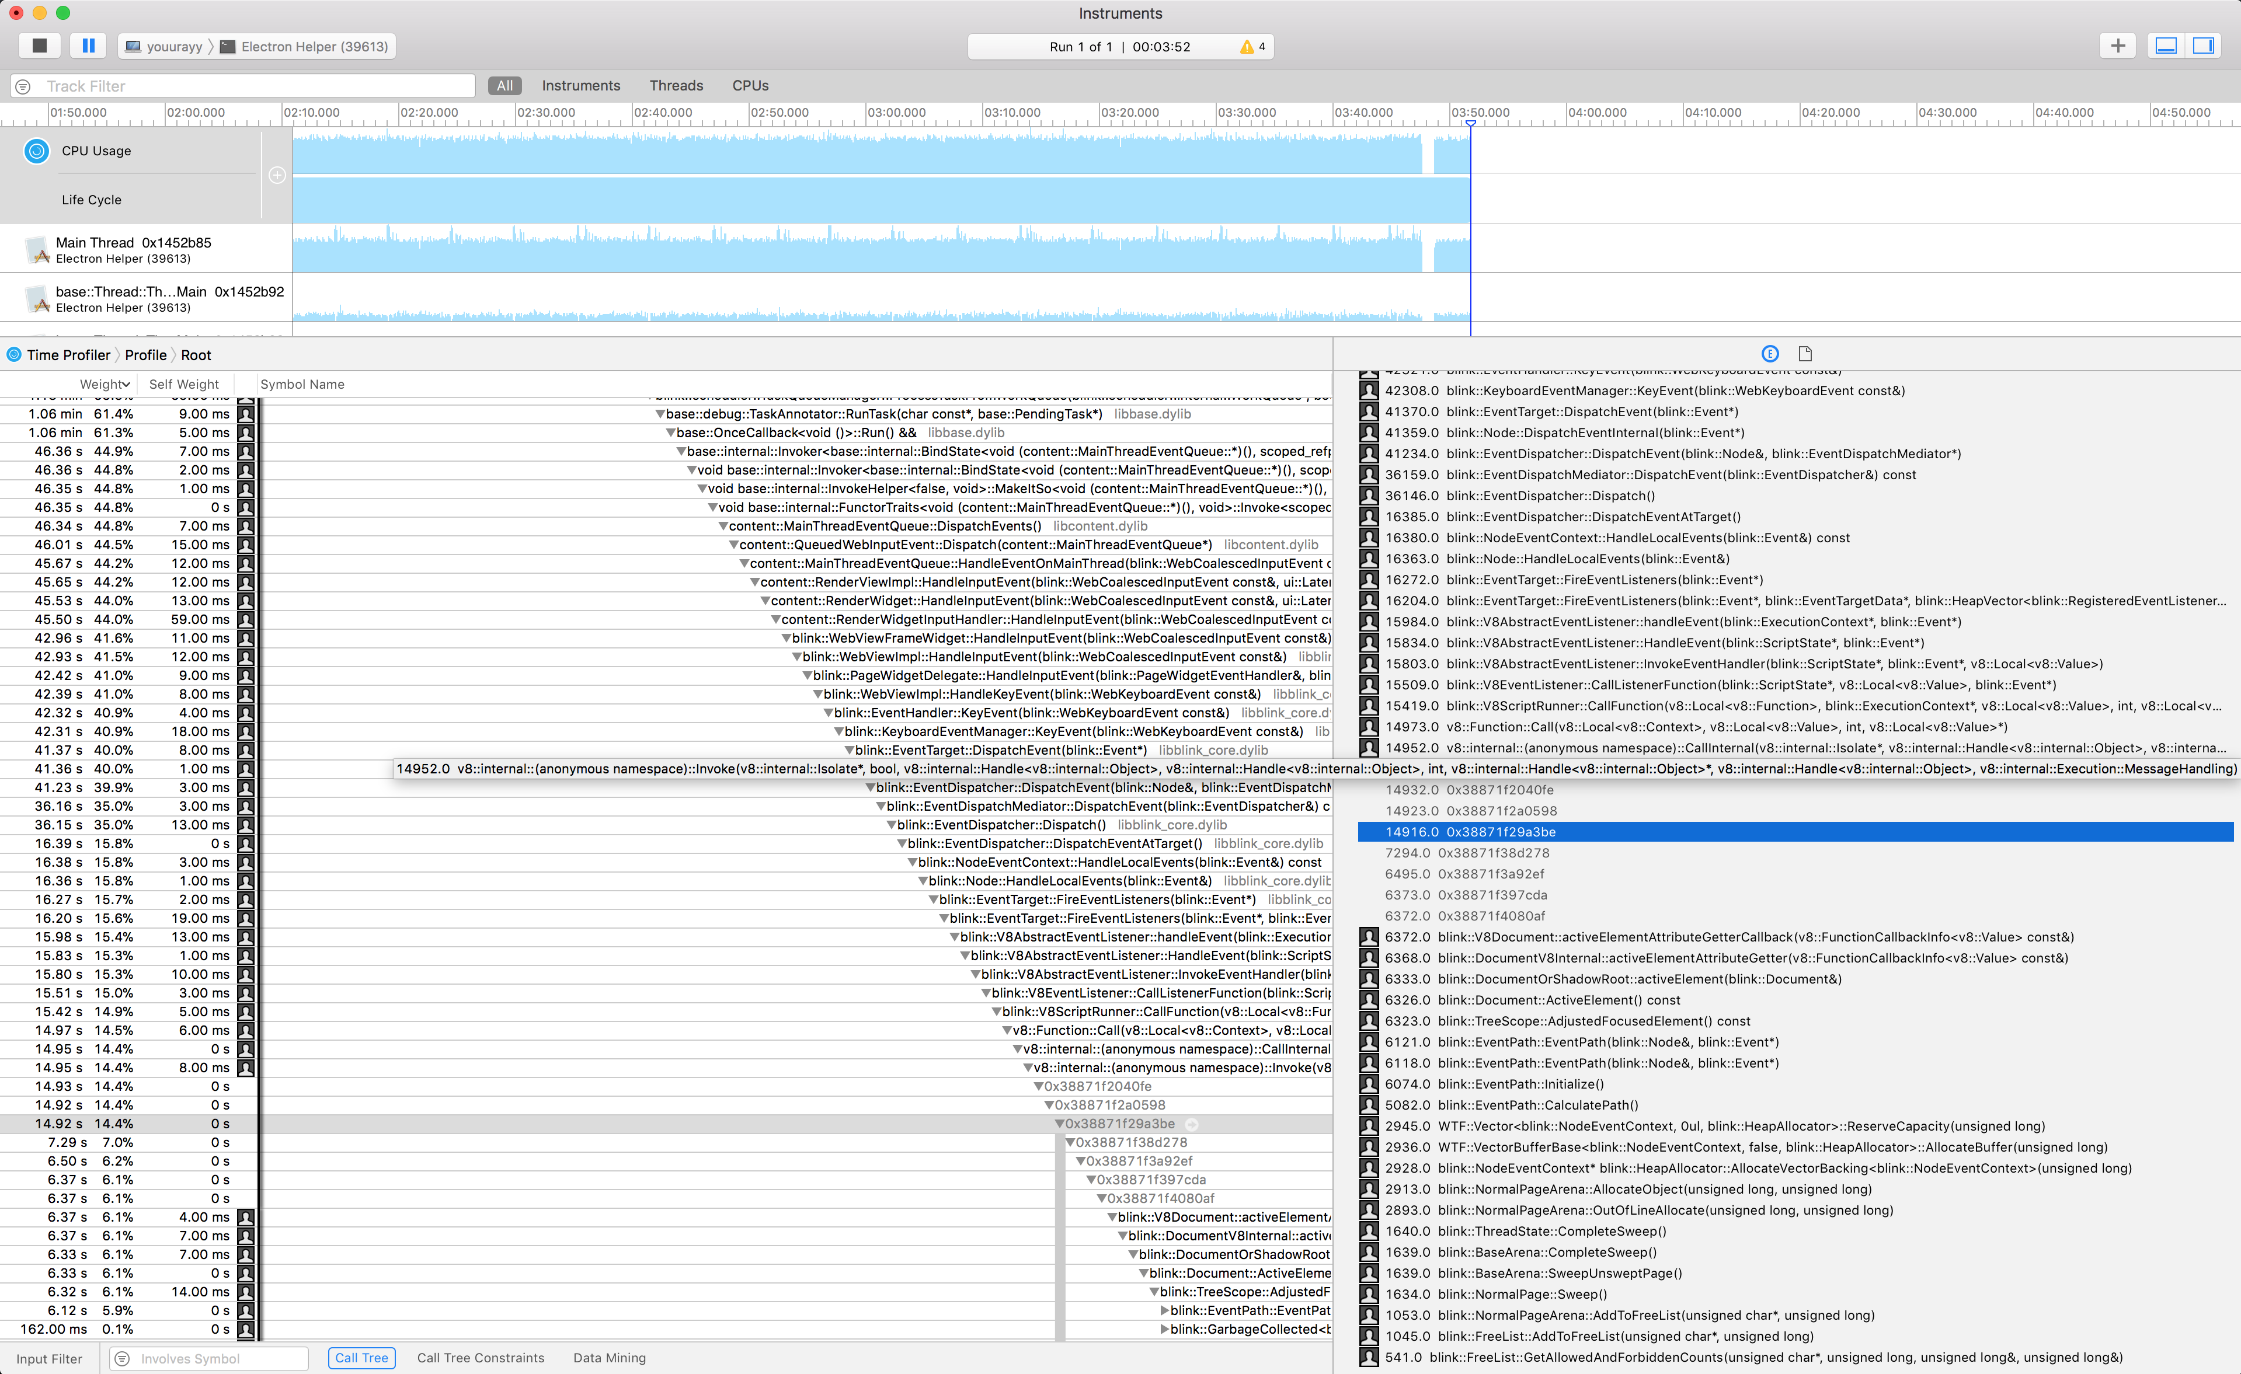Click the user icon beside the 46.36 s row
Screen dimensions: 2241x1374
(246, 451)
